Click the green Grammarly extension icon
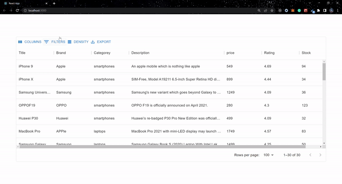The image size is (342, 184). pyautogui.click(x=299, y=10)
